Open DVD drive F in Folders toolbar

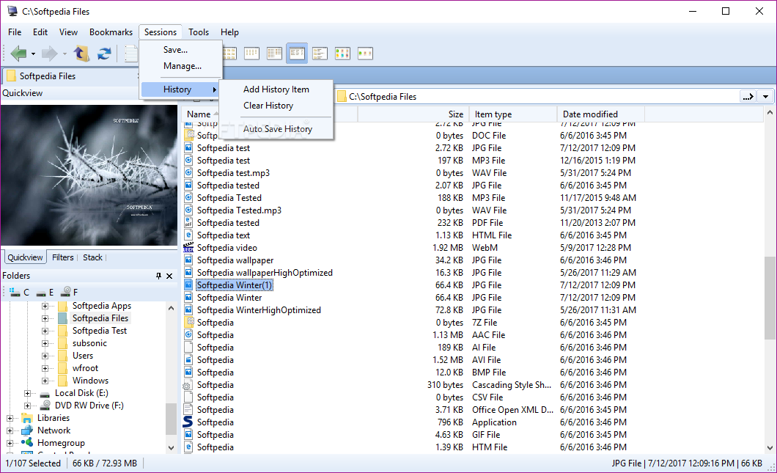(x=69, y=292)
